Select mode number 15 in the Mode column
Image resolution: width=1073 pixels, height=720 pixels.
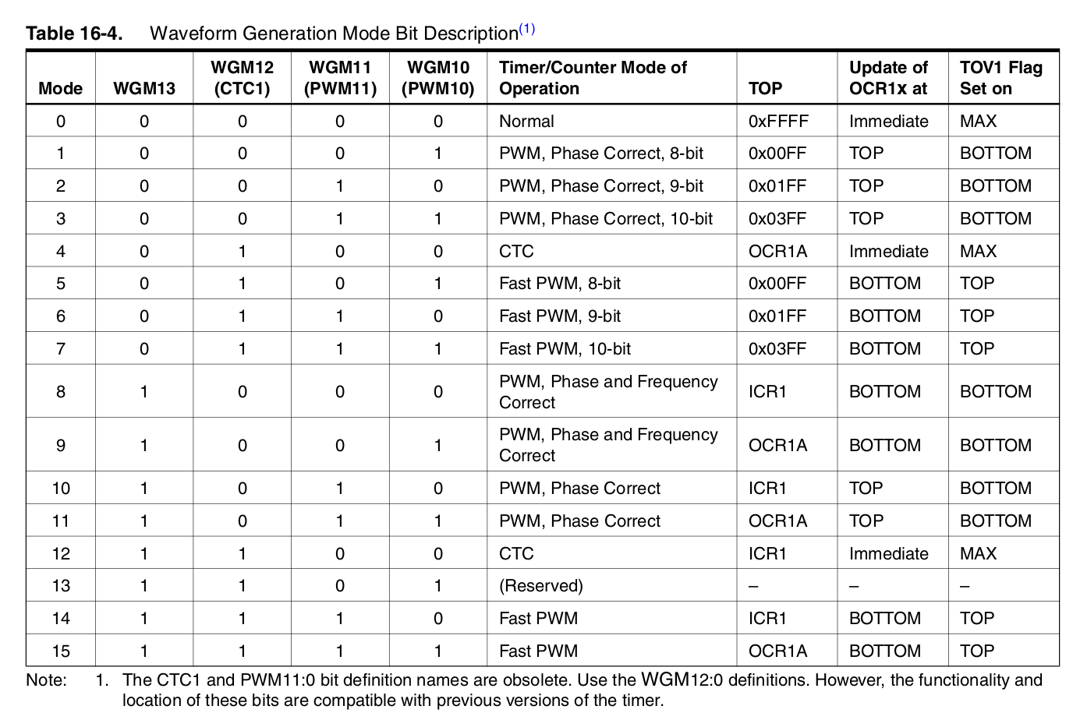60,651
